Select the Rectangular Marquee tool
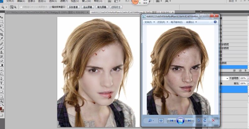Screen dimensions: 249x129 point(2,21)
